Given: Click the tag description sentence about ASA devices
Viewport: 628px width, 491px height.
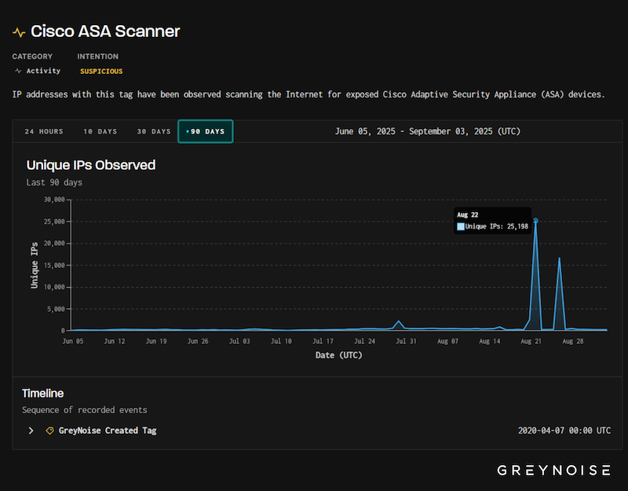Looking at the screenshot, I should (309, 94).
